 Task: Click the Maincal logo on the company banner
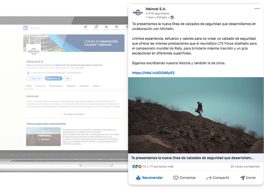[x=34, y=51]
